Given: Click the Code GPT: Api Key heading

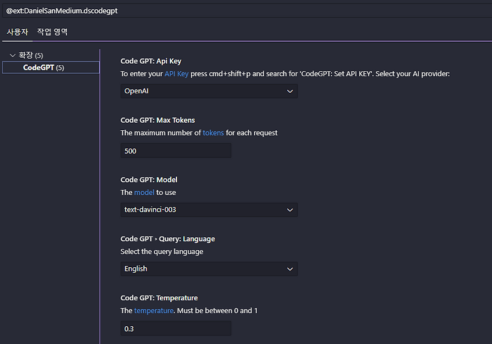Looking at the screenshot, I should (x=151, y=61).
